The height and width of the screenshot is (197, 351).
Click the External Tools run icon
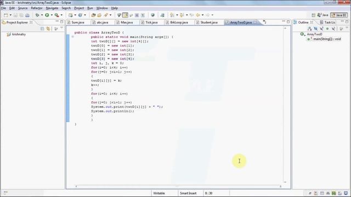(x=57, y=15)
